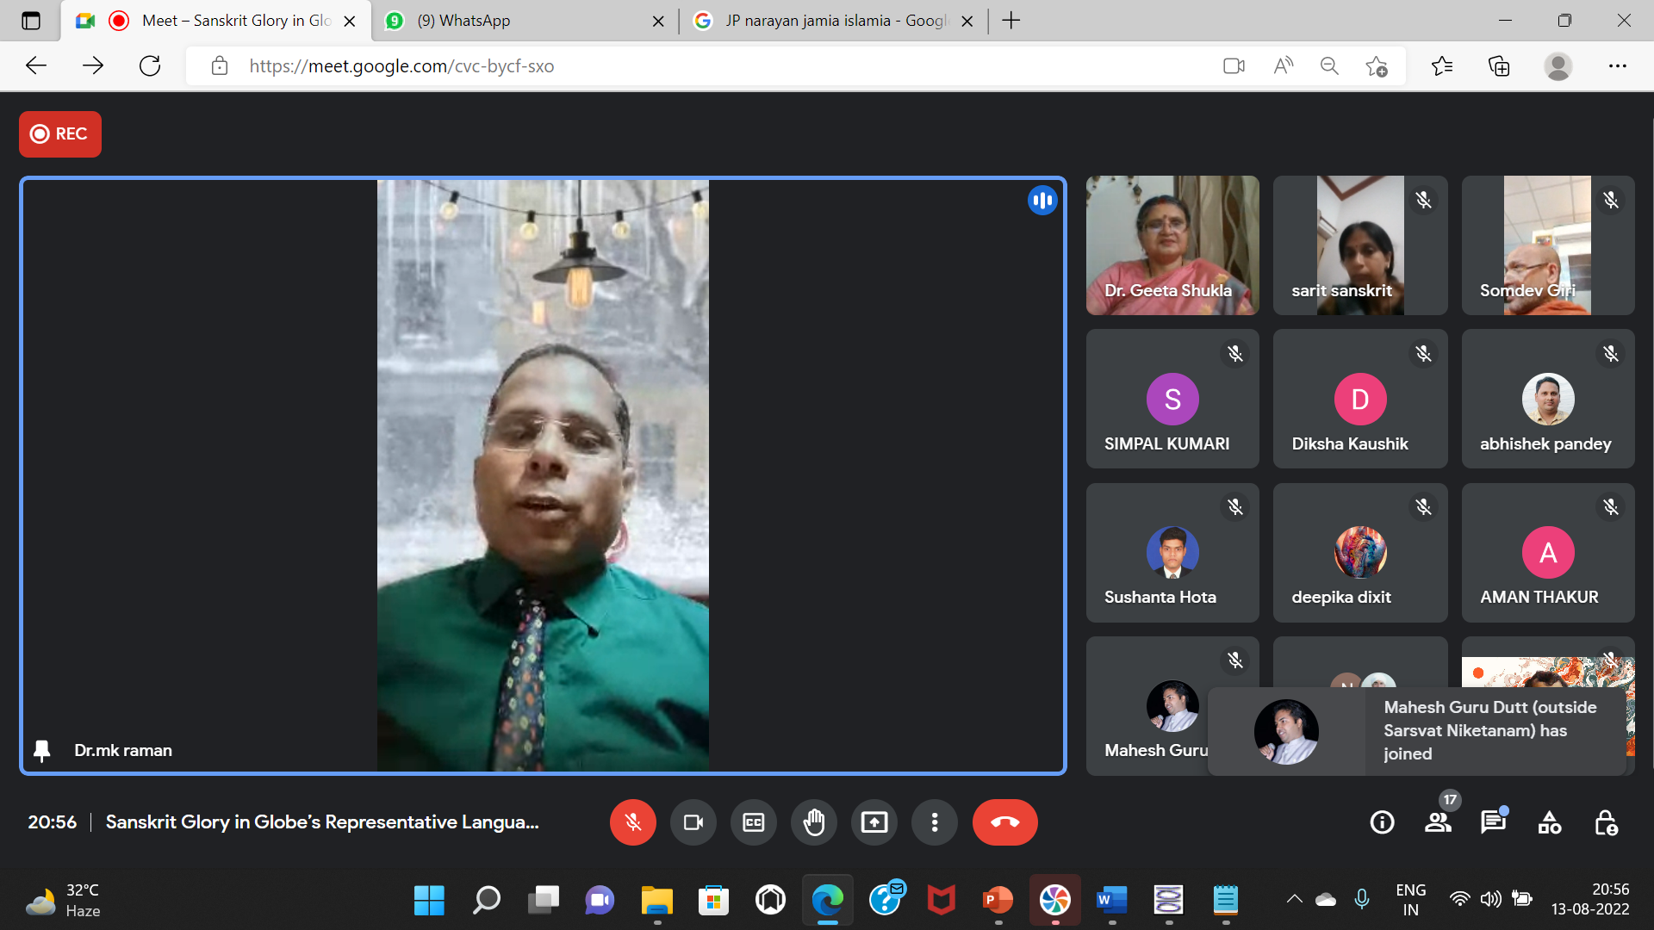Show everyone participants panel
The image size is (1654, 930).
(1438, 822)
